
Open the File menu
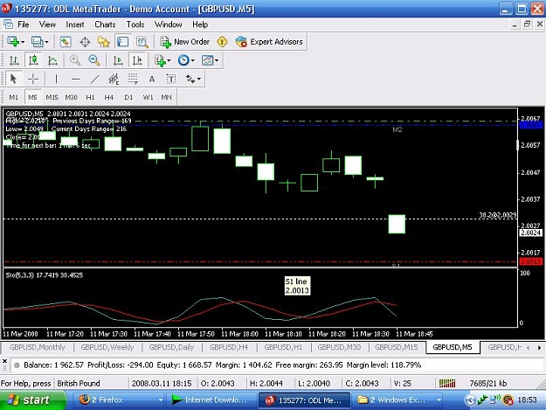tap(24, 24)
